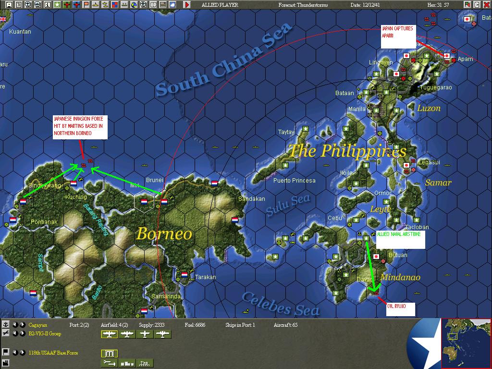This screenshot has height=369, width=492.
Task: Click the single yellow ship icon
Action: (x=96, y=5)
